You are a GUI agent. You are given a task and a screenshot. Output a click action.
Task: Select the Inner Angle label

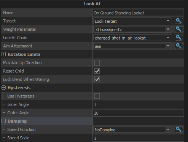coord(18,104)
